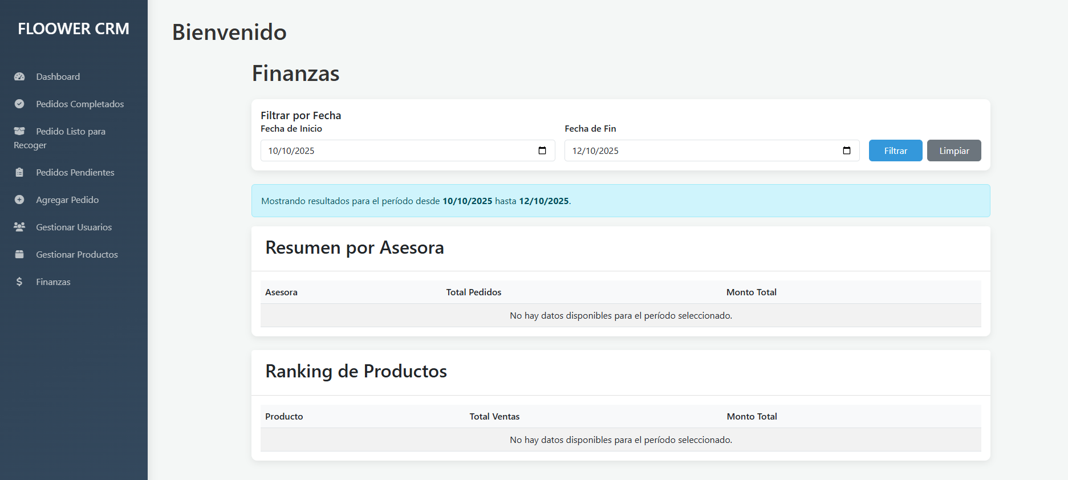Focus the Fecha de Fin date field
This screenshot has width=1068, height=480.
coord(699,150)
